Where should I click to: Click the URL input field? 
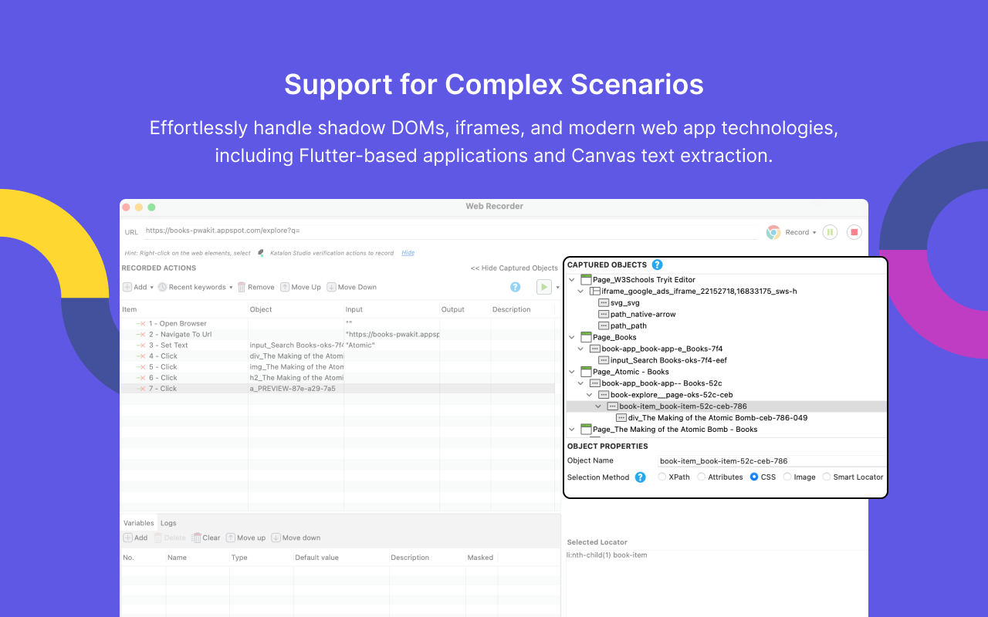pyautogui.click(x=448, y=231)
